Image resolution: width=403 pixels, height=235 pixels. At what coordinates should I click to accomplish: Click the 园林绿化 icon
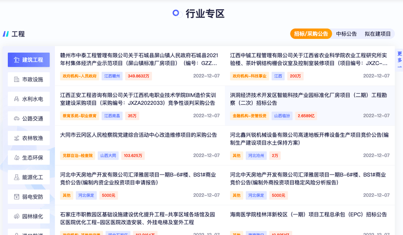tap(17, 216)
